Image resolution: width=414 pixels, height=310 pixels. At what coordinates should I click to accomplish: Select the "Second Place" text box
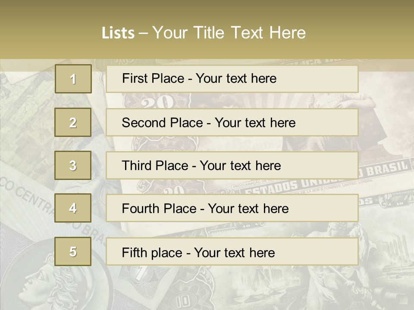[x=232, y=122]
